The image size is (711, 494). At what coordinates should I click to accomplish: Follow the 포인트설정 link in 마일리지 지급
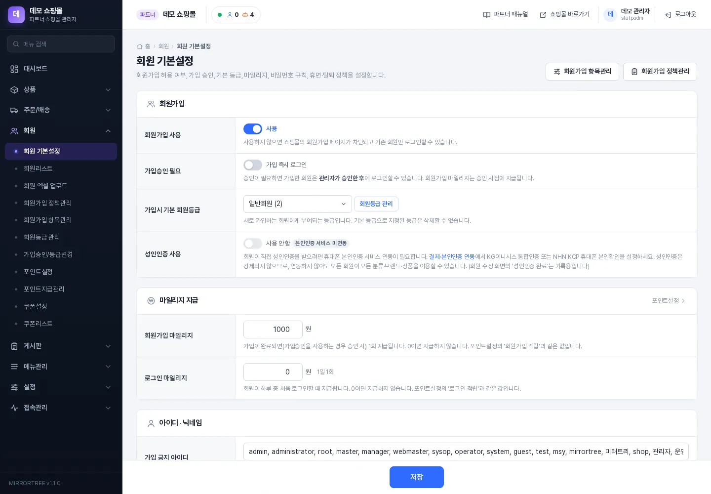point(669,301)
